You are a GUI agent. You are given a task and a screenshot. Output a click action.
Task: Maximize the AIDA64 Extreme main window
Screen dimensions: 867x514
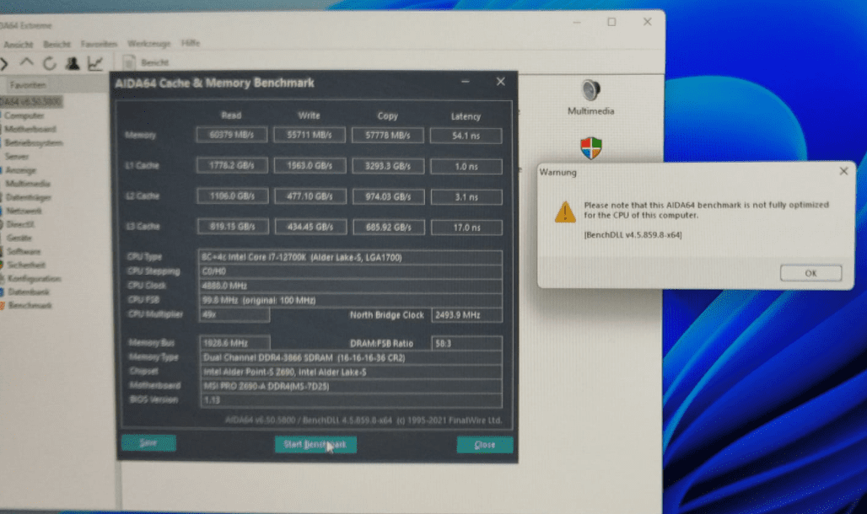point(611,22)
